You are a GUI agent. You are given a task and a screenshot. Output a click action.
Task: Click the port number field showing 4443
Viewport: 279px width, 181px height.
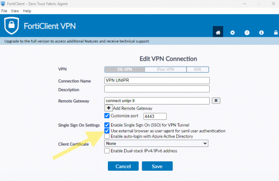[155, 116]
